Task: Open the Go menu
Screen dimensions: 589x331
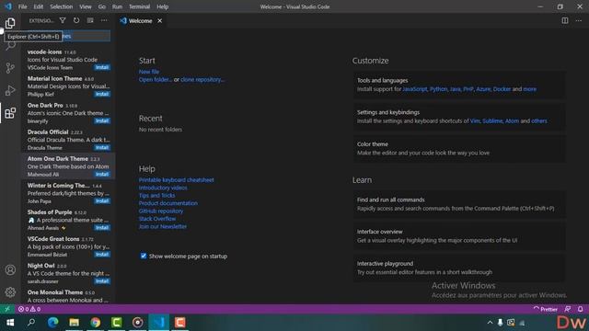Action: pos(102,6)
